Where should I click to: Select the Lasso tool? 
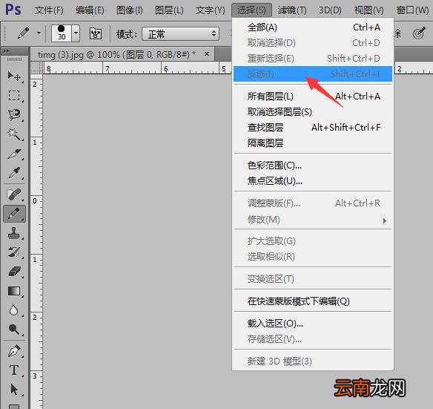(14, 114)
